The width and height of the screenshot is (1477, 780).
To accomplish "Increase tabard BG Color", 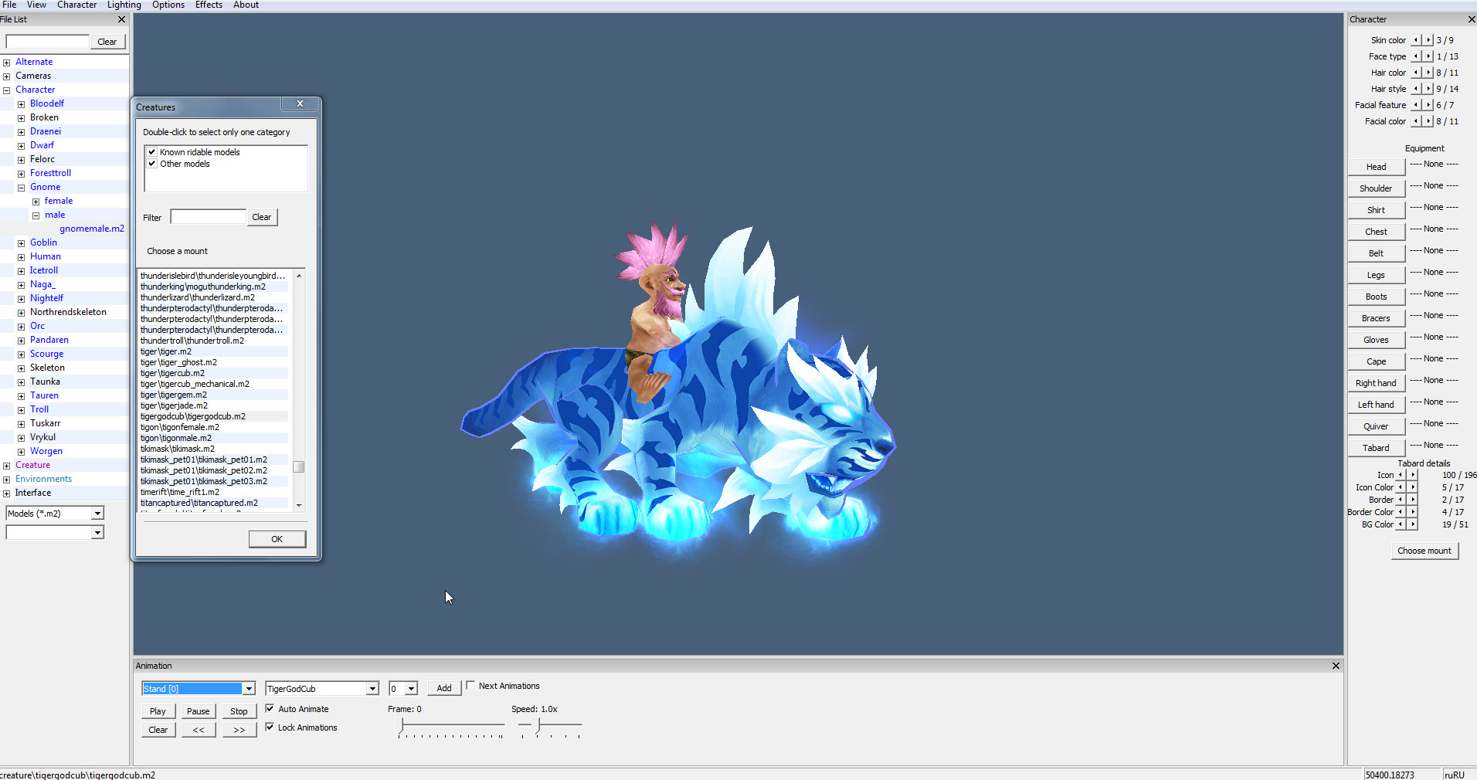I will 1413,524.
